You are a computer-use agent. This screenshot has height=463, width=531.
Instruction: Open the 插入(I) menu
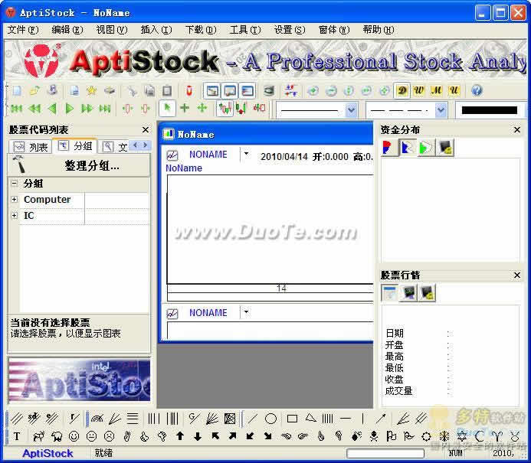(x=156, y=30)
